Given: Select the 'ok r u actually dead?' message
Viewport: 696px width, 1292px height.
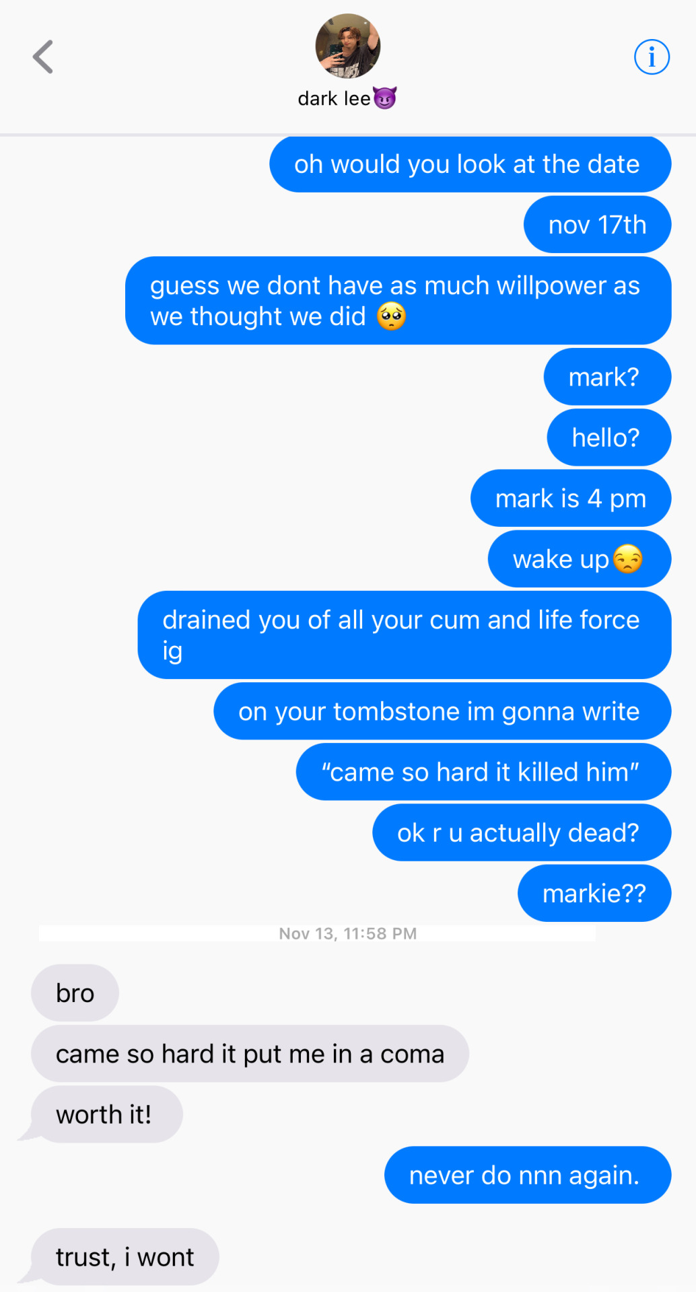Looking at the screenshot, I should (x=522, y=832).
